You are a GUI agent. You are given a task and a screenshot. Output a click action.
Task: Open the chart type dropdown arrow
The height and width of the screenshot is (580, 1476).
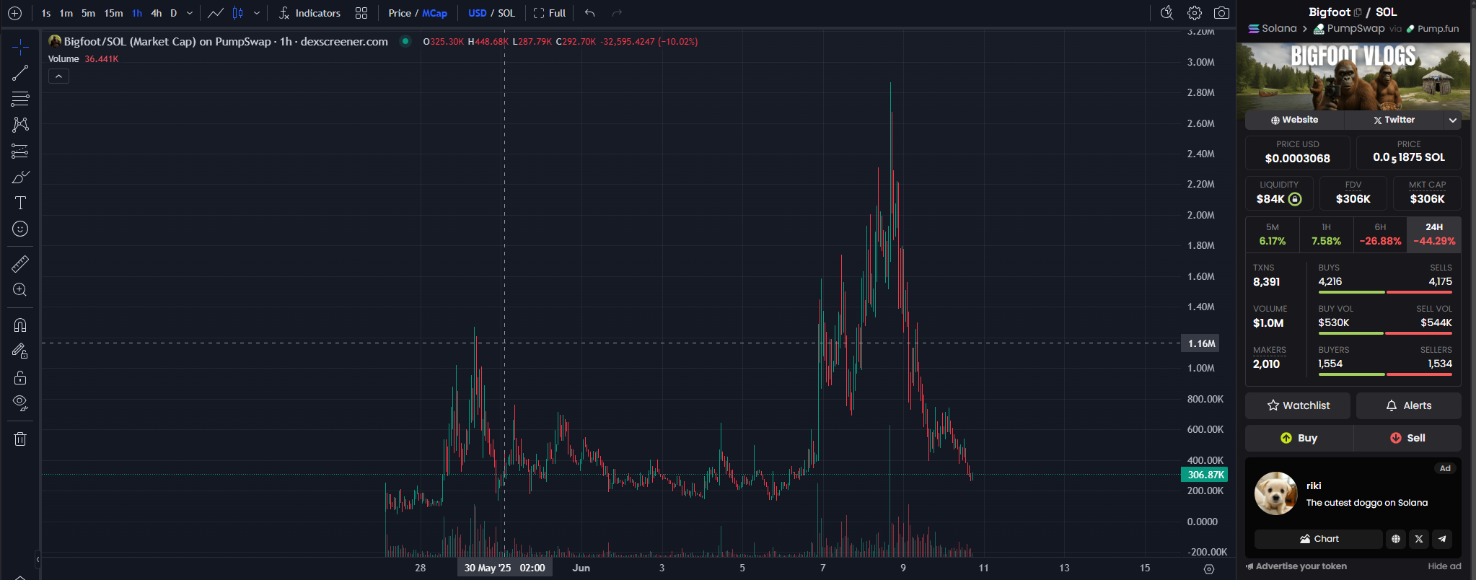256,13
